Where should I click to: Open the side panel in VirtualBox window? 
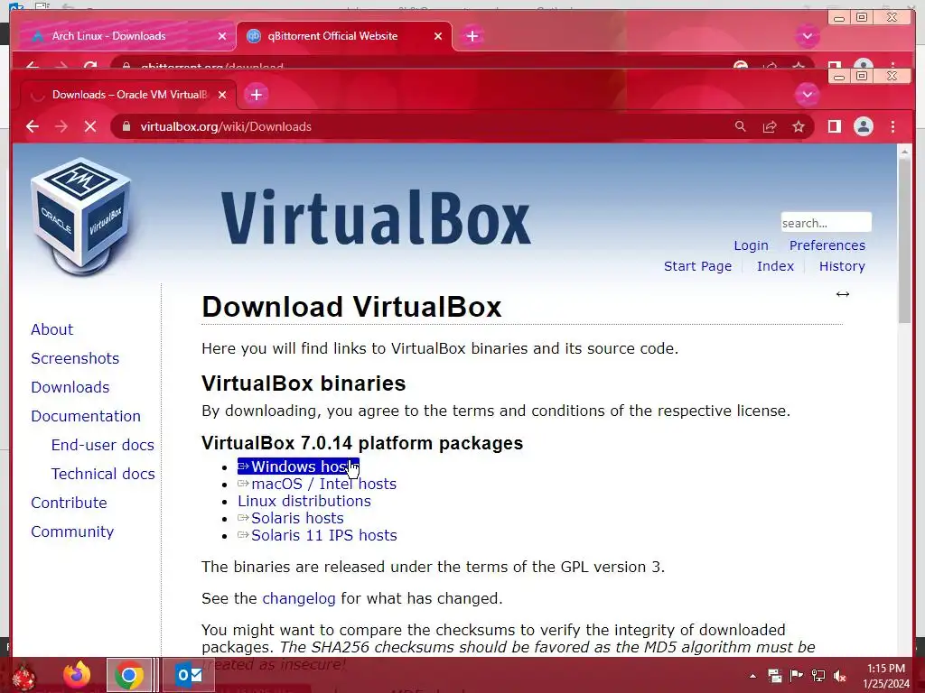pos(834,126)
